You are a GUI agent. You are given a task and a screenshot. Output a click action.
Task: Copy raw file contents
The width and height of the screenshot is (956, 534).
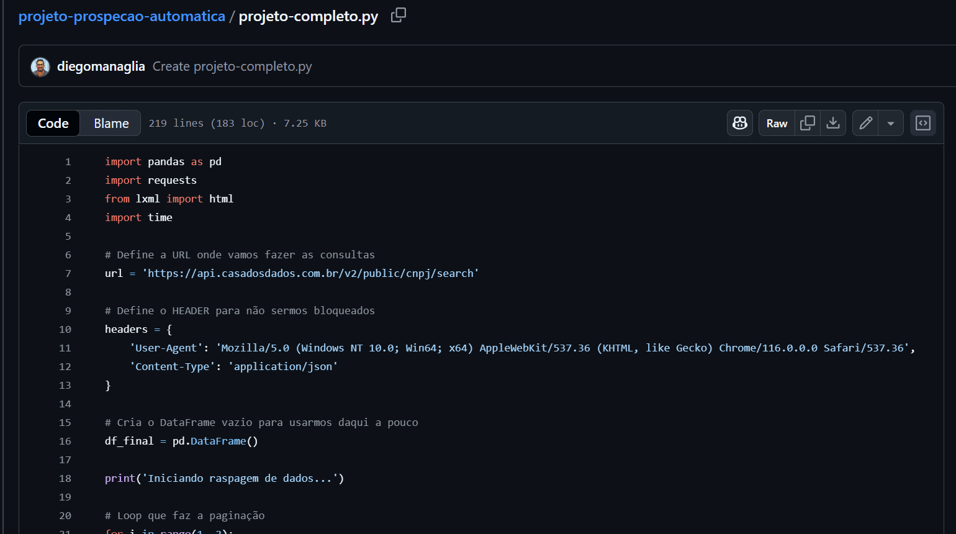[808, 122]
